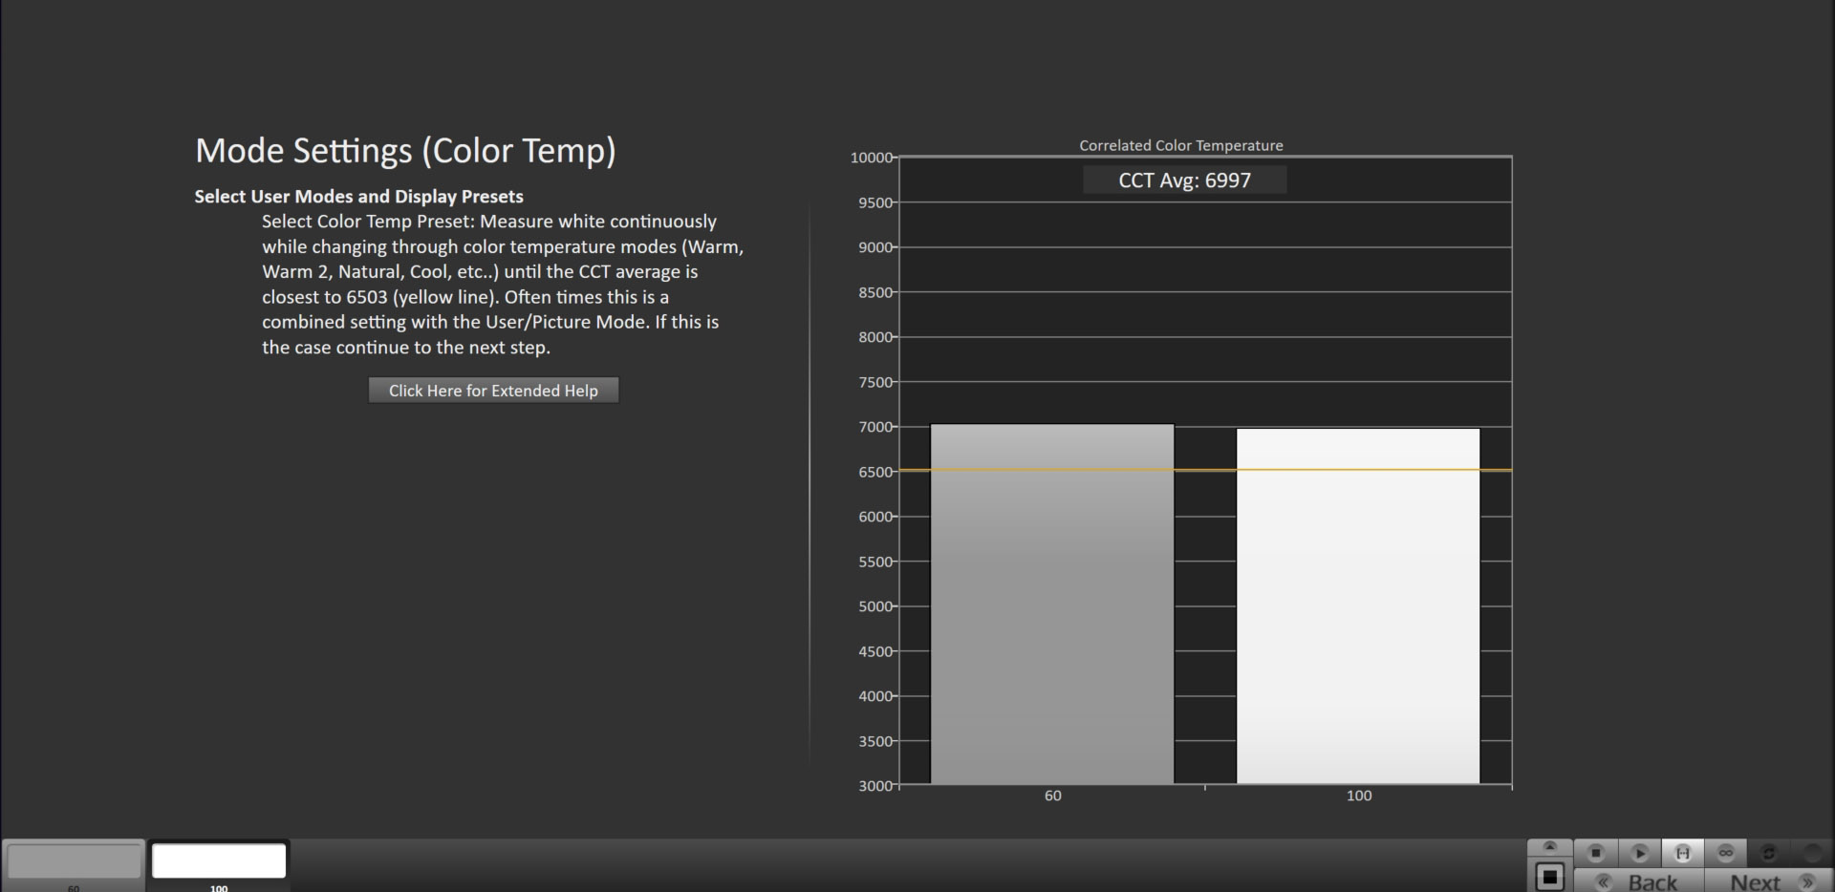
Task: Click the large square pattern window icon
Action: point(1550,877)
